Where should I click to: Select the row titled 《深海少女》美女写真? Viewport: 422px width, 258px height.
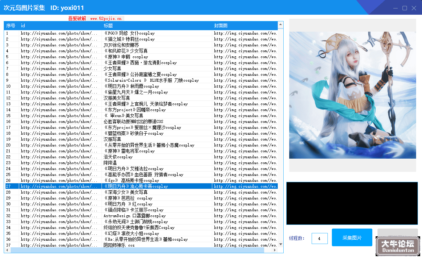[141, 192]
